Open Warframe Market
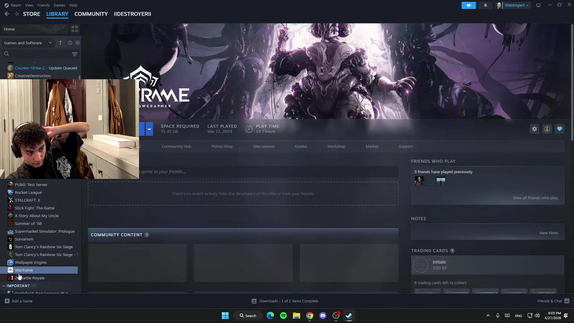Image resolution: width=574 pixels, height=323 pixels. pyautogui.click(x=372, y=146)
